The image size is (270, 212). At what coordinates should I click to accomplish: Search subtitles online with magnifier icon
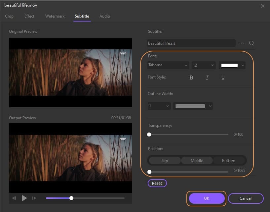point(251,43)
